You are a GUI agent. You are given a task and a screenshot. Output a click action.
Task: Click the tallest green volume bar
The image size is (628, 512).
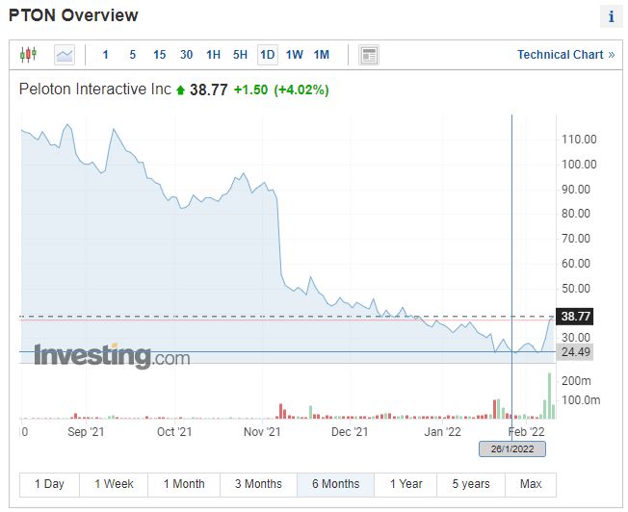549,396
